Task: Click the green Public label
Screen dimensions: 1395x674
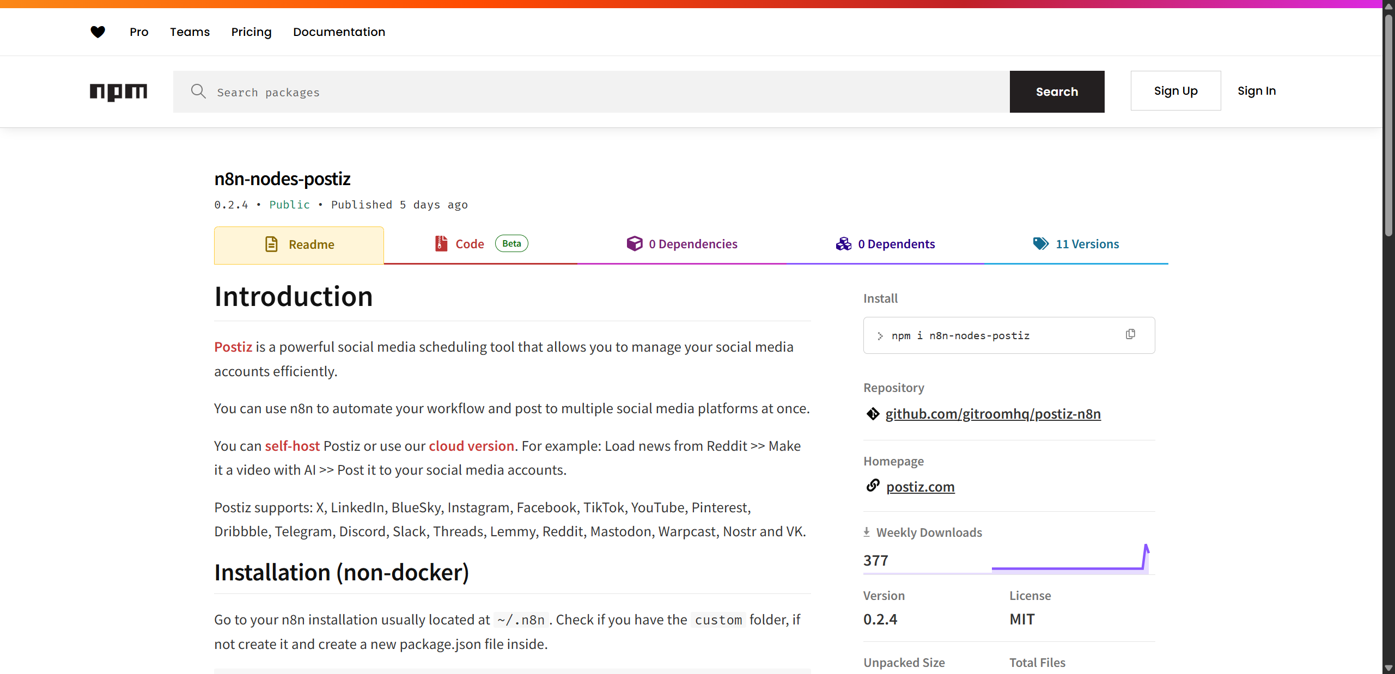Action: (x=289, y=205)
